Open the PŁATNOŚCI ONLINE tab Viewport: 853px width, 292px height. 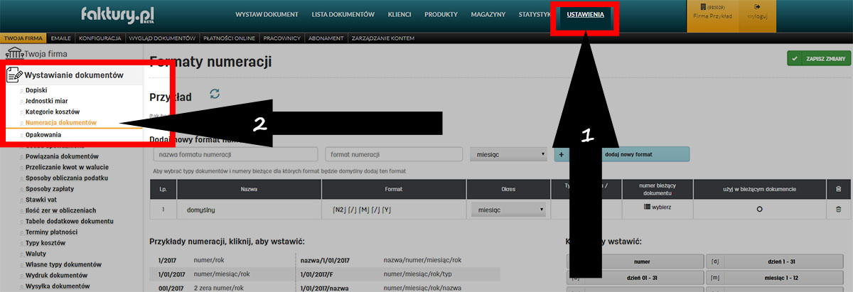(228, 38)
